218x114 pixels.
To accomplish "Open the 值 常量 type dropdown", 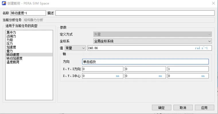I will [x=75, y=48].
